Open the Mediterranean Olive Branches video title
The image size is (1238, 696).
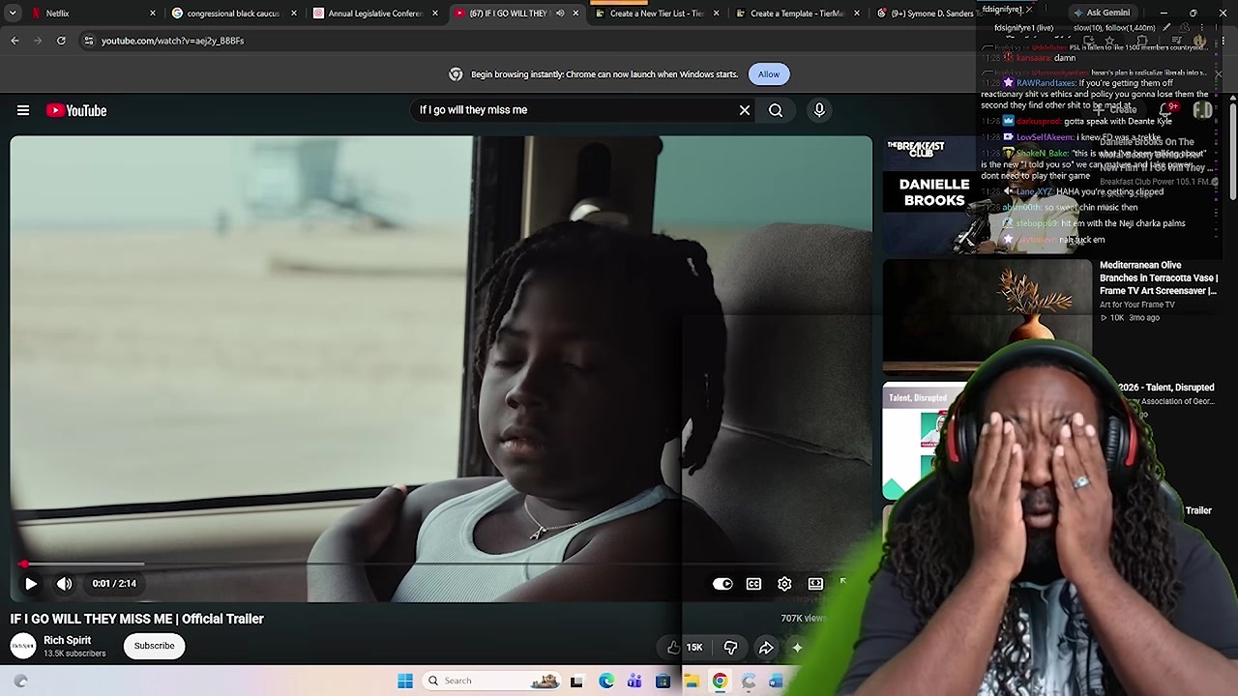click(x=1158, y=277)
